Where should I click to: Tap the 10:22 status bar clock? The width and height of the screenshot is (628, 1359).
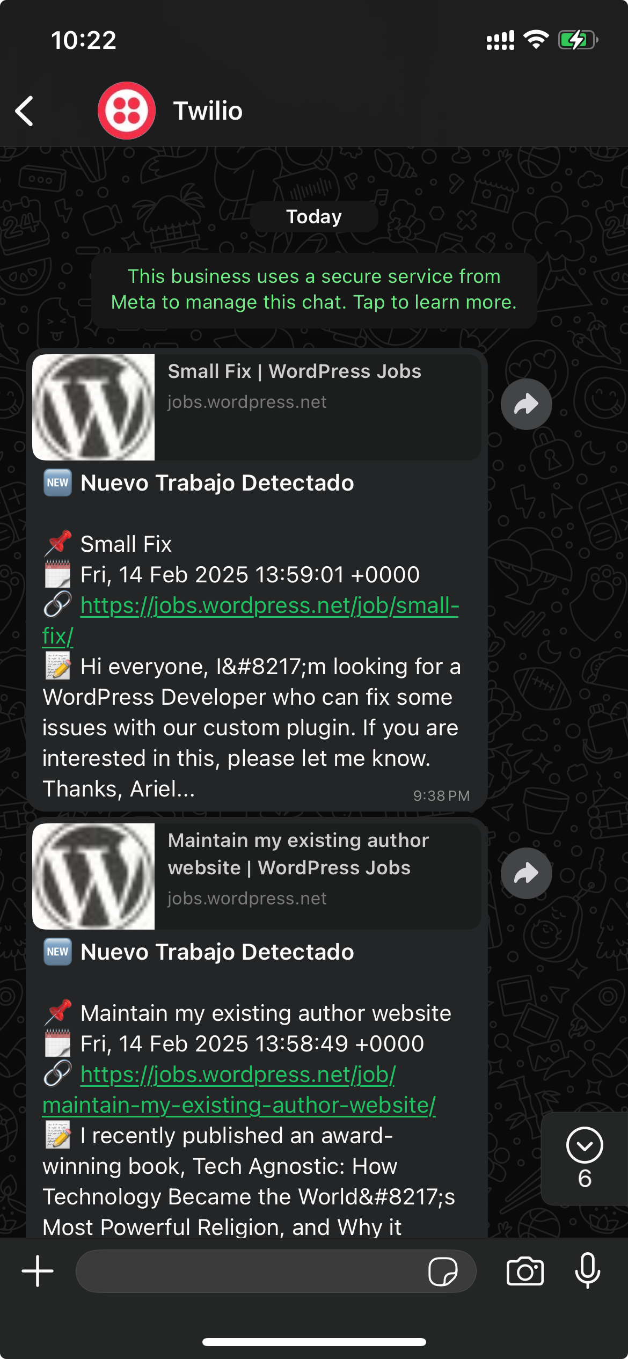84,40
